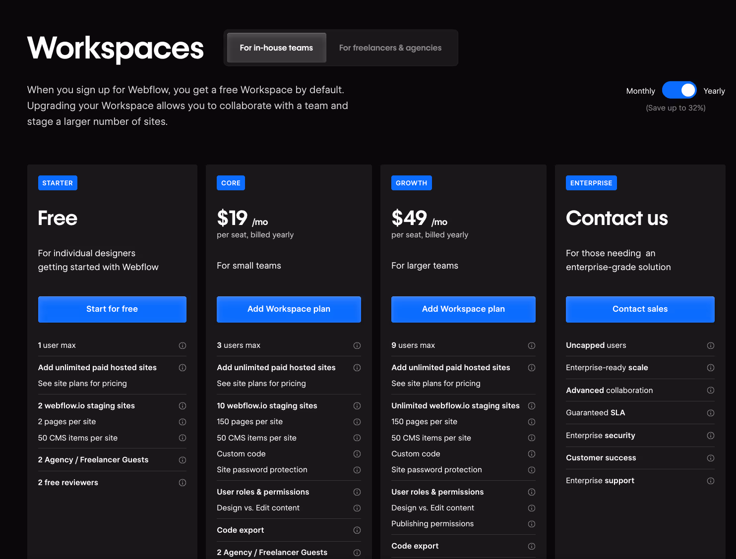Open info icon for 3 users max
Screen dimensions: 736x559
pyautogui.click(x=357, y=345)
